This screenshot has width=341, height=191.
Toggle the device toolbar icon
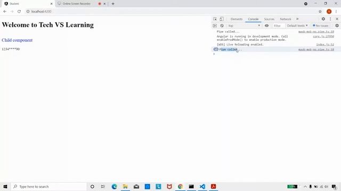coord(222,19)
